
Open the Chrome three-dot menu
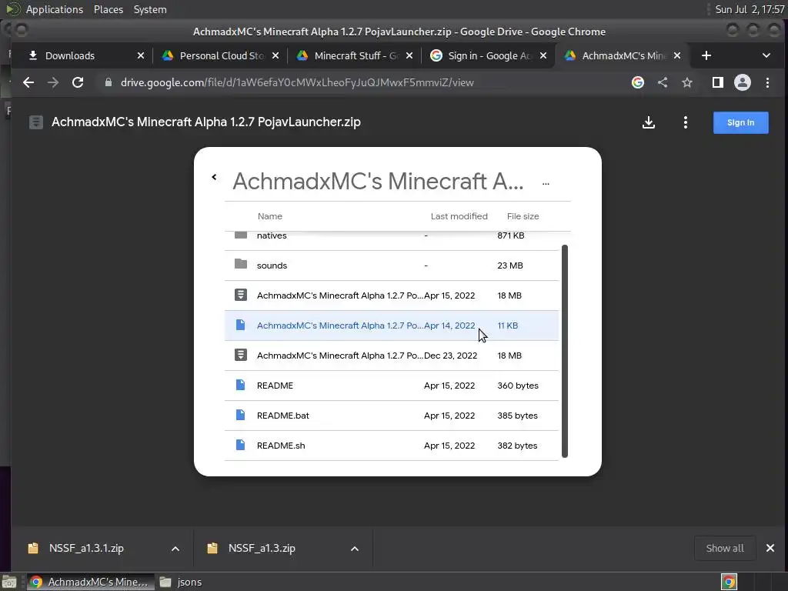click(x=767, y=82)
